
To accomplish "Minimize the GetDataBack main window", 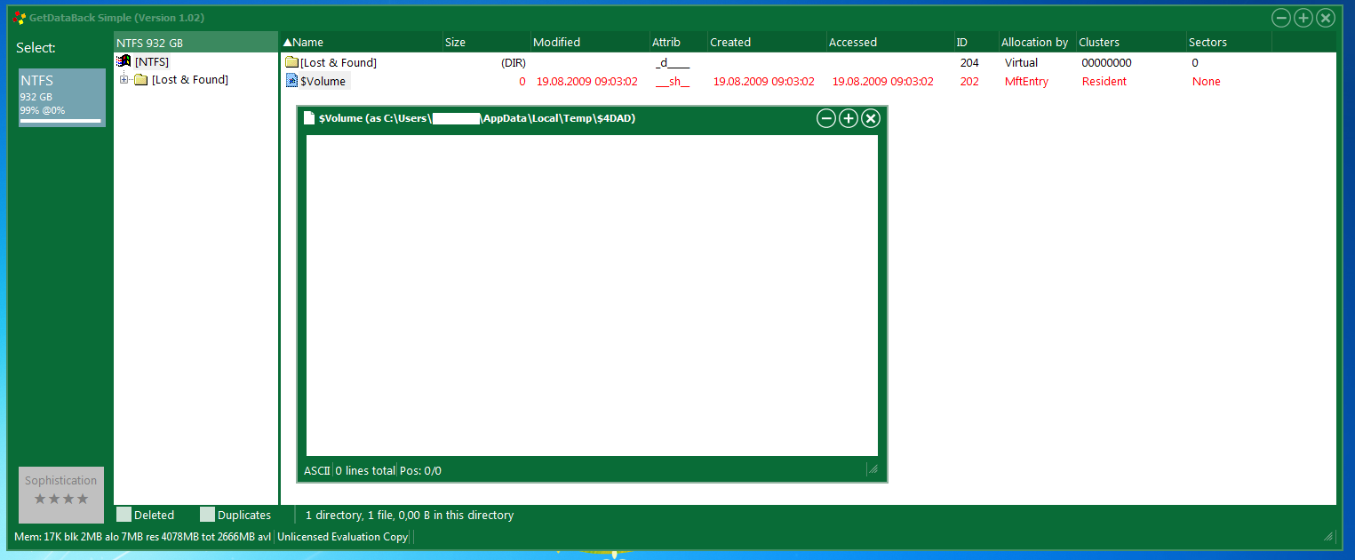I will pos(1281,18).
